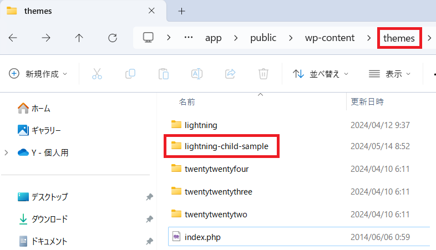Sort by the 更新日時 column header
The width and height of the screenshot is (436, 250).
(367, 101)
